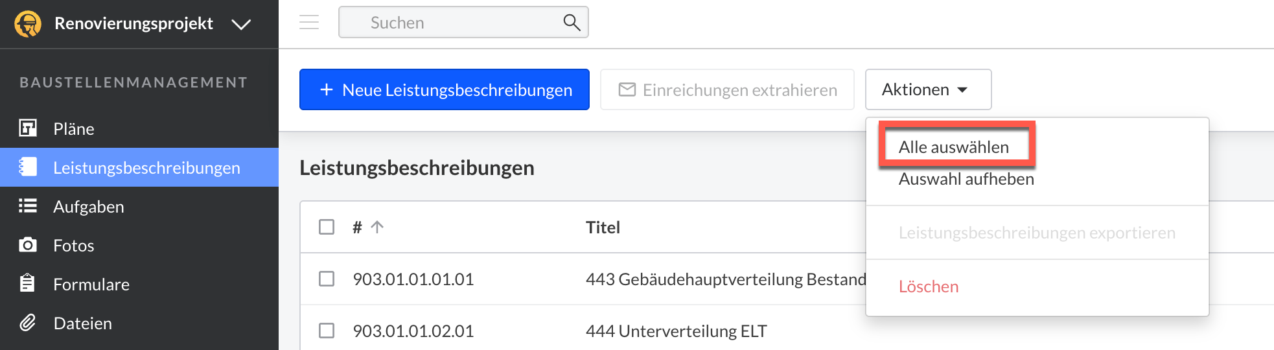The height and width of the screenshot is (350, 1274).
Task: Click the Formulare clipboard icon
Action: click(28, 284)
